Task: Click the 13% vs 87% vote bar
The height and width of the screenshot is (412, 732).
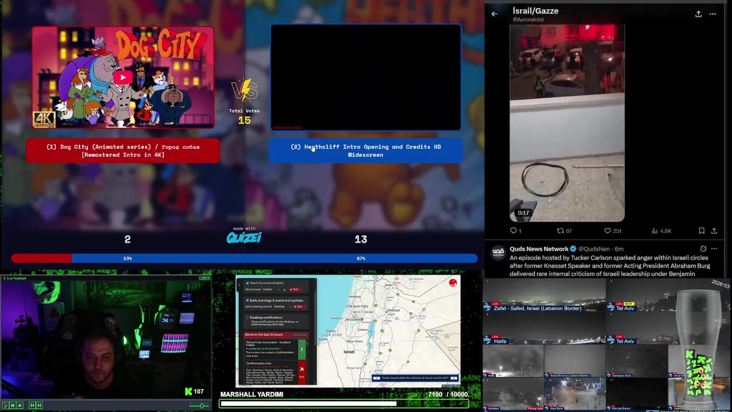Action: coord(244,259)
